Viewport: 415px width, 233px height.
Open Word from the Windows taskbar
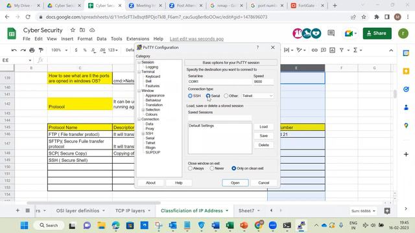click(215, 225)
